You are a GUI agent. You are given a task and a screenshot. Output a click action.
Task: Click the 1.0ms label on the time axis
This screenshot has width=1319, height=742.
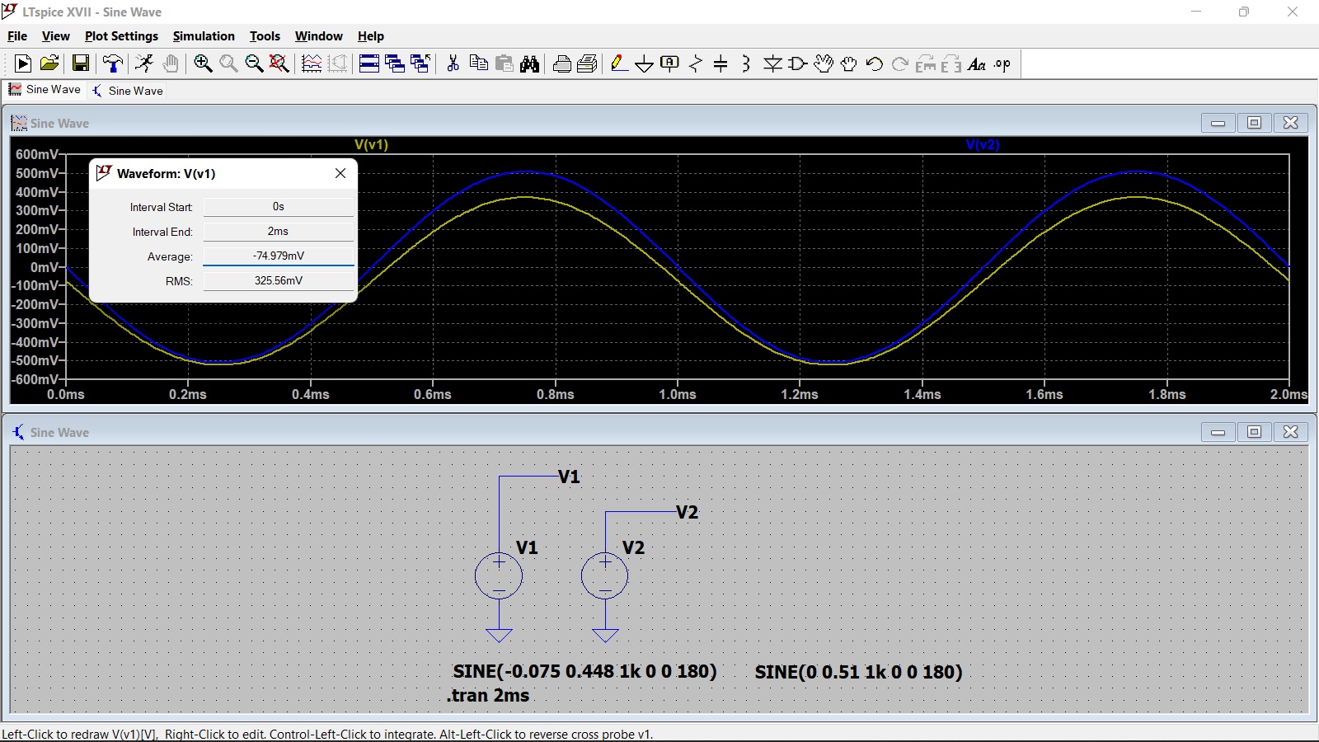[678, 394]
